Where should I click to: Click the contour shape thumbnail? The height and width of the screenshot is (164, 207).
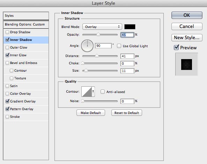pyautogui.click(x=87, y=92)
